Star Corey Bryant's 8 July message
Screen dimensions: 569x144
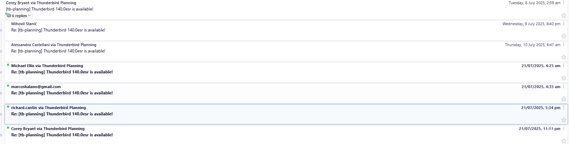(563, 15)
